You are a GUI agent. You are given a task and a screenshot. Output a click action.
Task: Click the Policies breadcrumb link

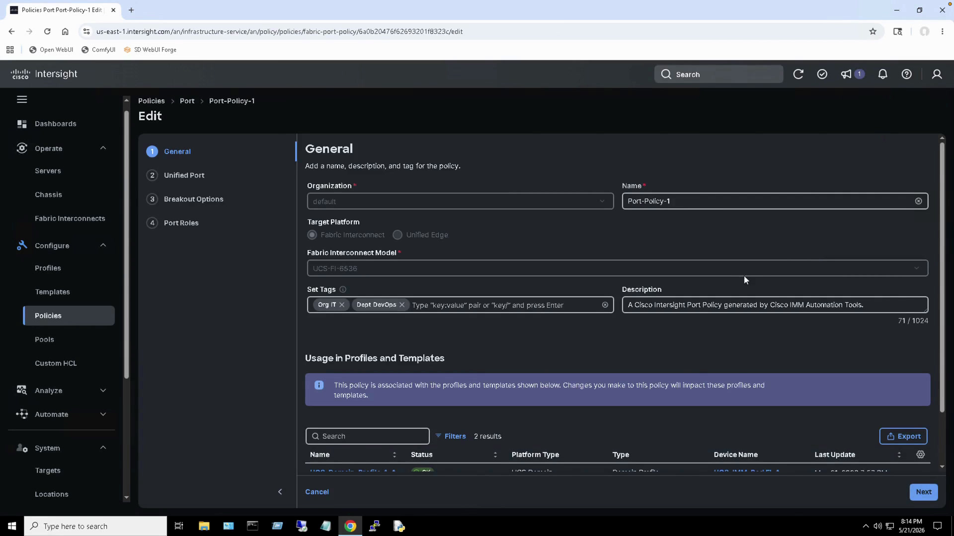coord(152,101)
